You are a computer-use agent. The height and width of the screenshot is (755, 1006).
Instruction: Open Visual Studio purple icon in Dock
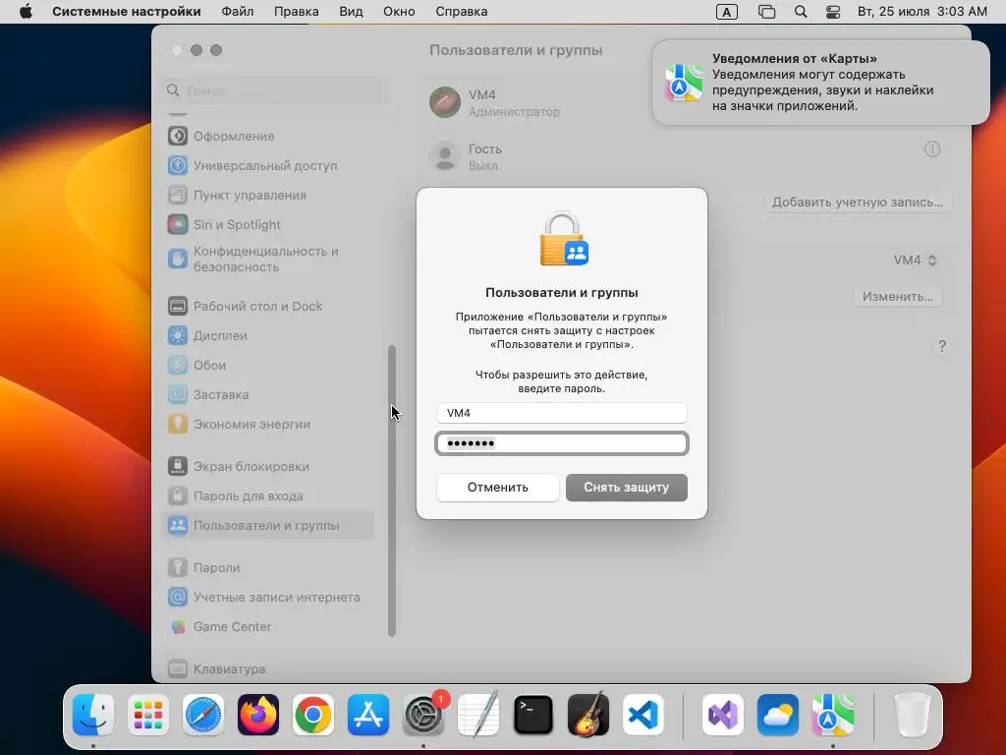723,715
